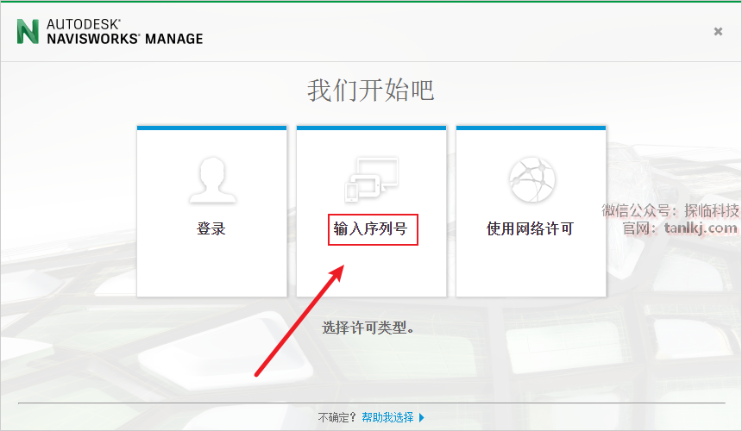
Task: Click the 我们开始吧 heading text
Action: (x=370, y=90)
